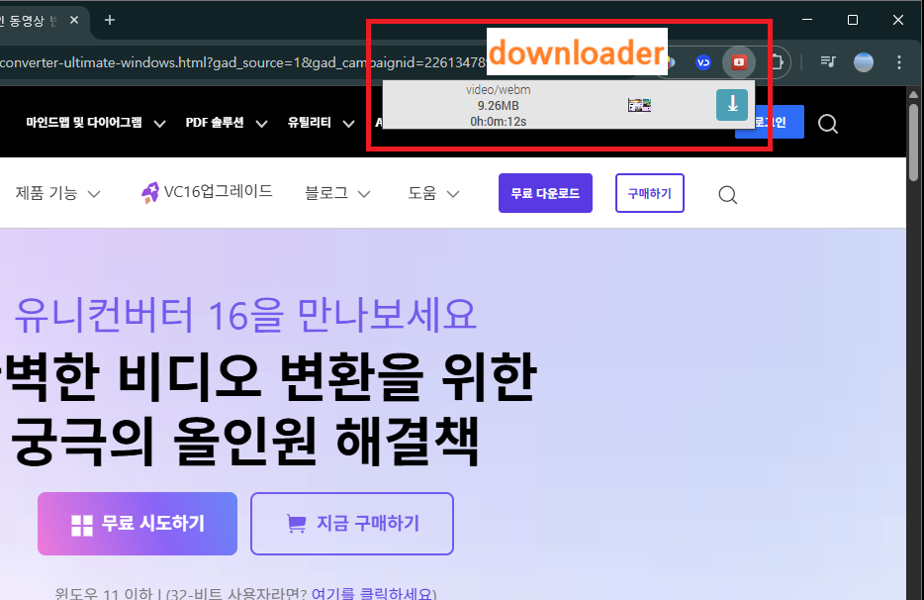This screenshot has width=924, height=600.
Task: Close the current browser tab
Action: point(73,20)
